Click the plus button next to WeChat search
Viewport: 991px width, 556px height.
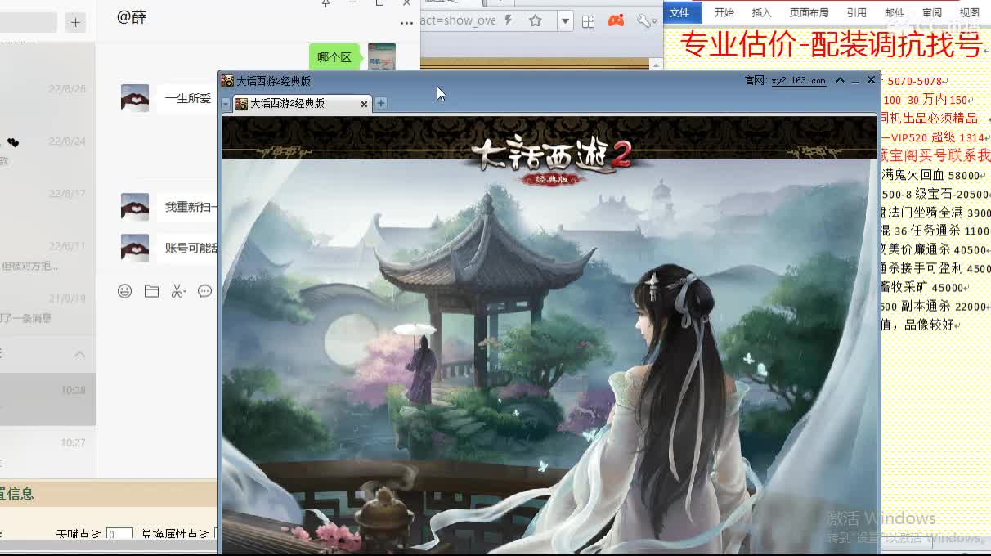(x=75, y=22)
